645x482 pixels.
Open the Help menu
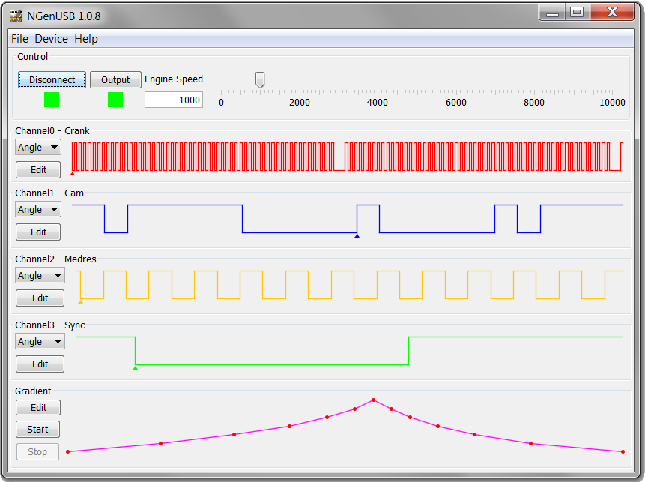[x=86, y=39]
